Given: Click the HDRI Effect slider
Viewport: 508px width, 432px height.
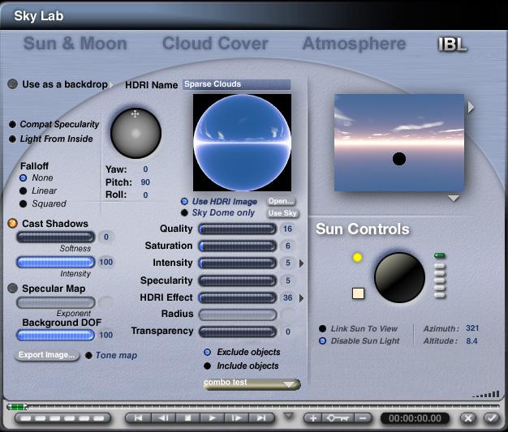Looking at the screenshot, I should coord(238,297).
